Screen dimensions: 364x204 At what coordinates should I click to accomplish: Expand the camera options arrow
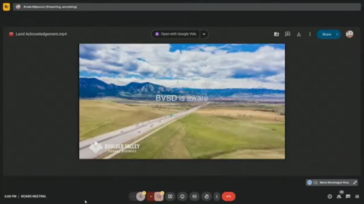(x=150, y=196)
